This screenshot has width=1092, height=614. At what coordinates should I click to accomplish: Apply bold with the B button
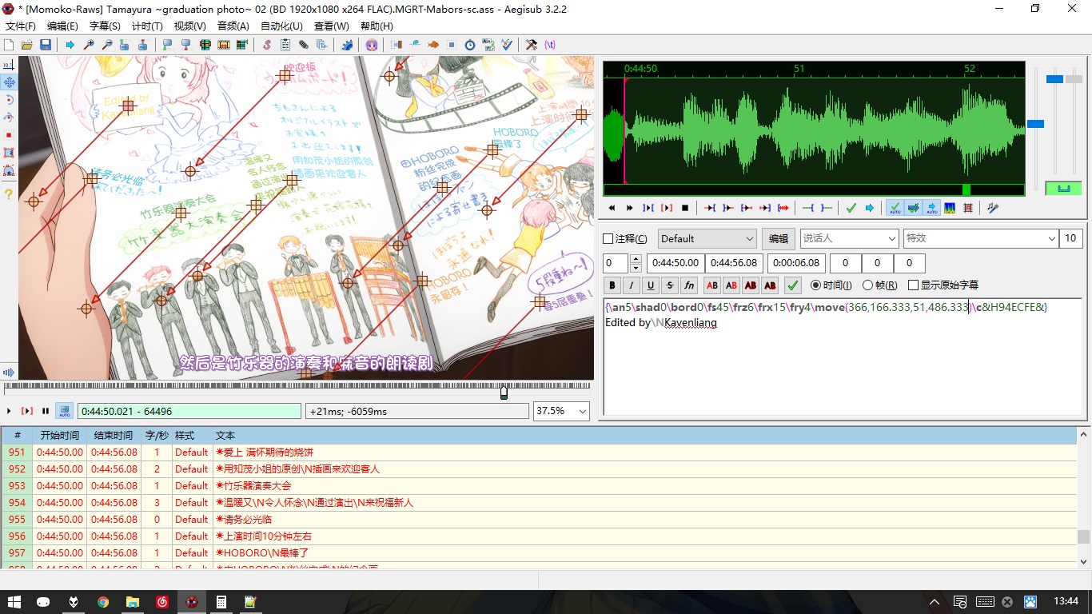tap(612, 285)
